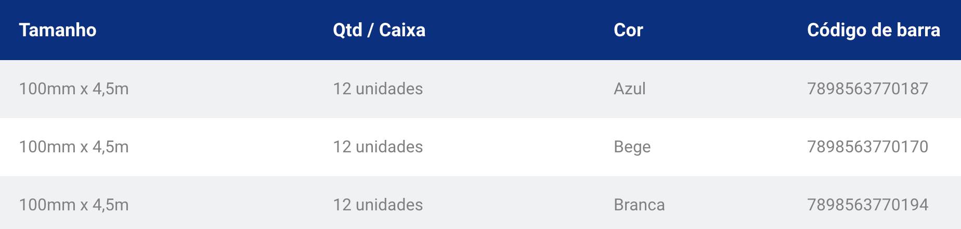The height and width of the screenshot is (229, 961).
Task: Select the whole row ending in 0187
Action: pos(480,89)
